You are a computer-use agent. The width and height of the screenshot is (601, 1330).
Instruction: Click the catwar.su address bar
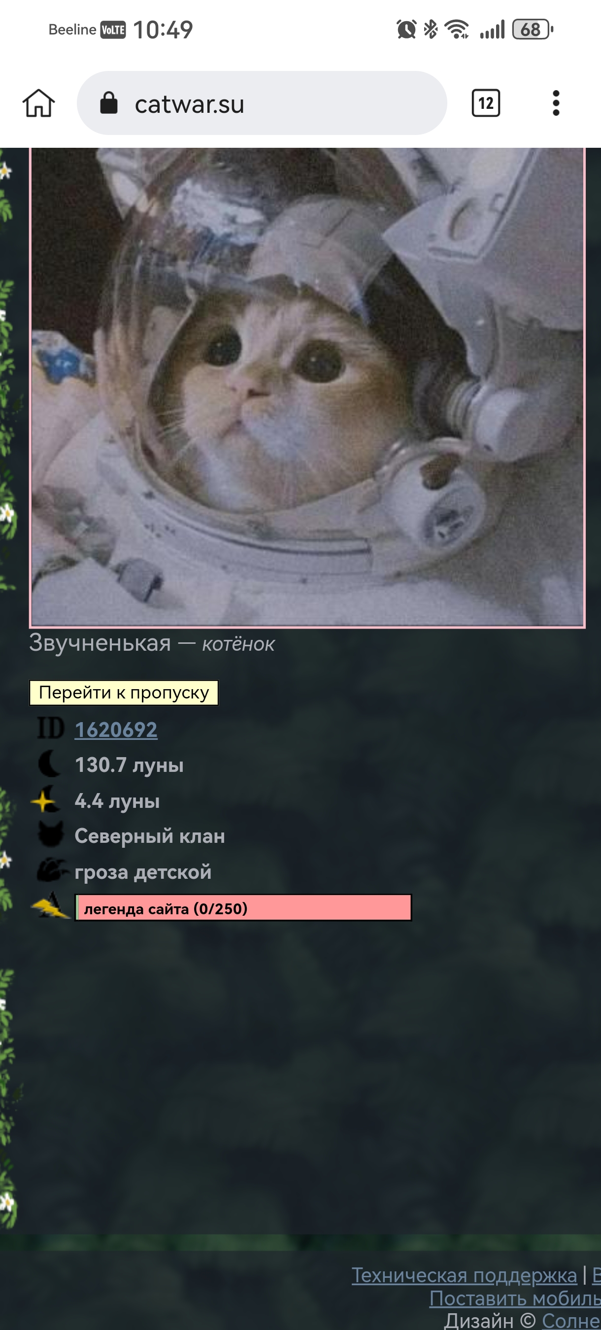pyautogui.click(x=262, y=103)
